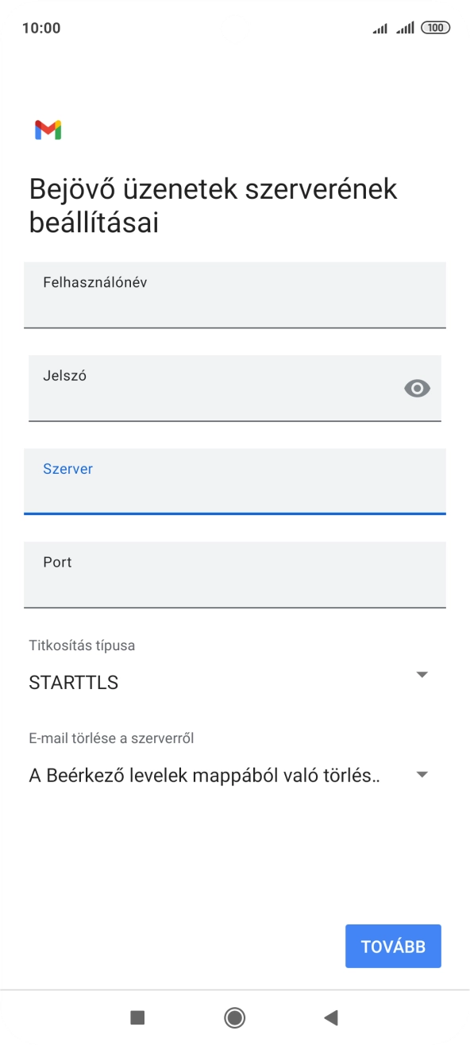Click the Gmail logo icon

point(47,130)
